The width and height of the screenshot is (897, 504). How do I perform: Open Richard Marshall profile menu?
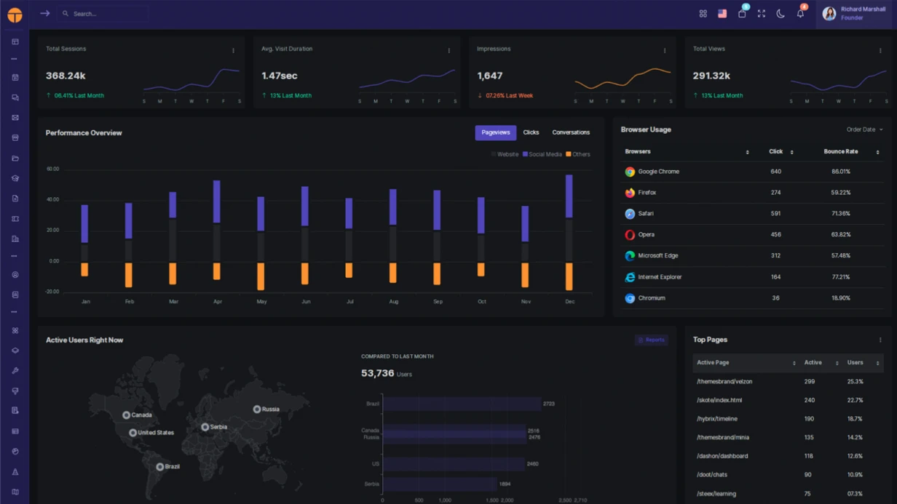point(855,14)
